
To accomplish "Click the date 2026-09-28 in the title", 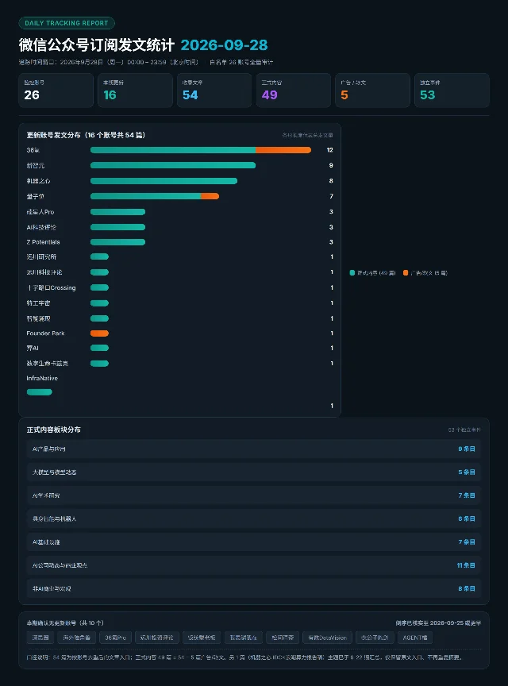I will click(224, 44).
